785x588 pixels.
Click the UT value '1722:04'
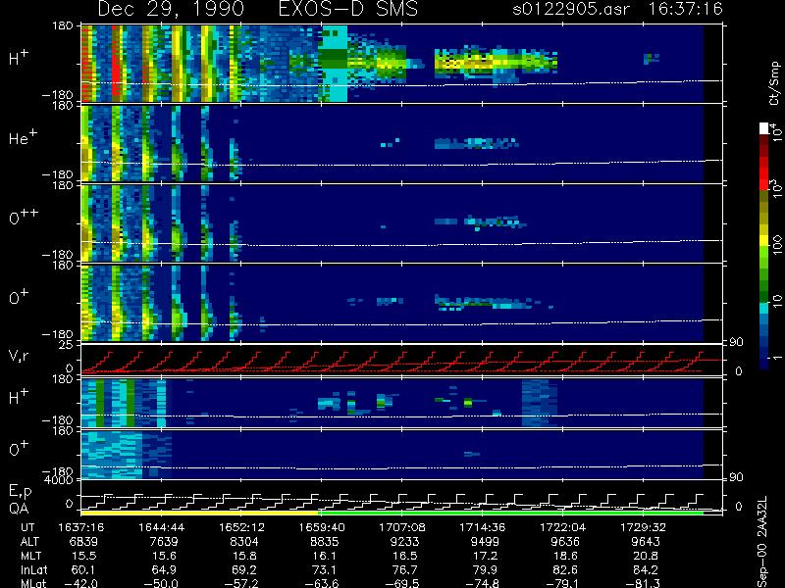562,527
